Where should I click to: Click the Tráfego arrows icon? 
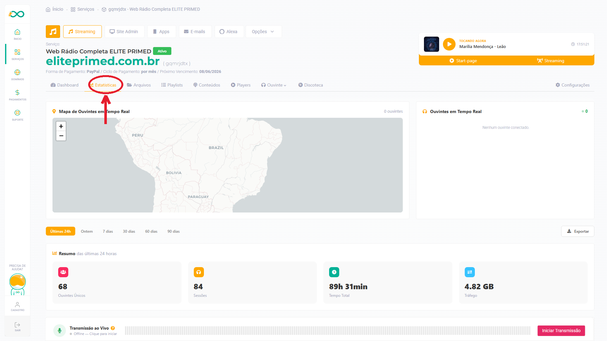469,272
